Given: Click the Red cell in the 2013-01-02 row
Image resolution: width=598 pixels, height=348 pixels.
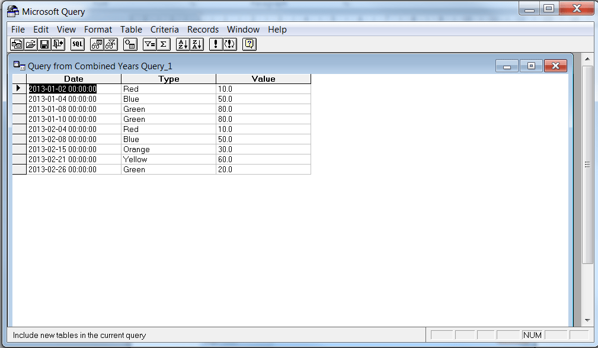Looking at the screenshot, I should pyautogui.click(x=168, y=89).
